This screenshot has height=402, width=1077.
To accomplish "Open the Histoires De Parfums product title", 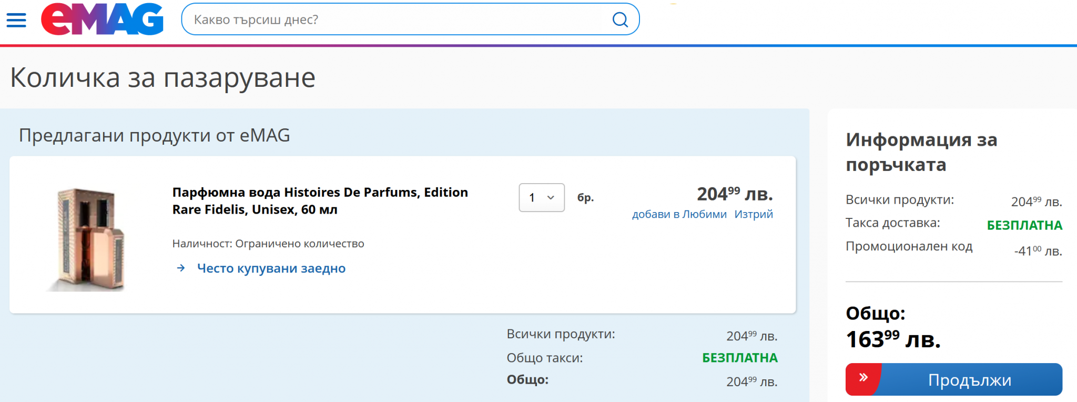I will (320, 201).
